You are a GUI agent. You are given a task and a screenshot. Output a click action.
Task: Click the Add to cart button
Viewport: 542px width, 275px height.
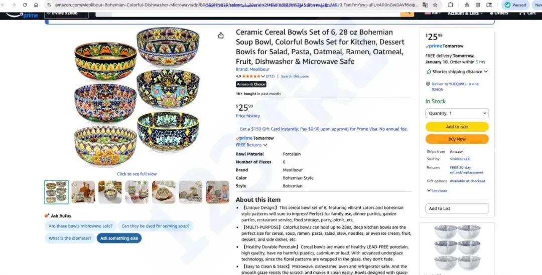point(457,127)
